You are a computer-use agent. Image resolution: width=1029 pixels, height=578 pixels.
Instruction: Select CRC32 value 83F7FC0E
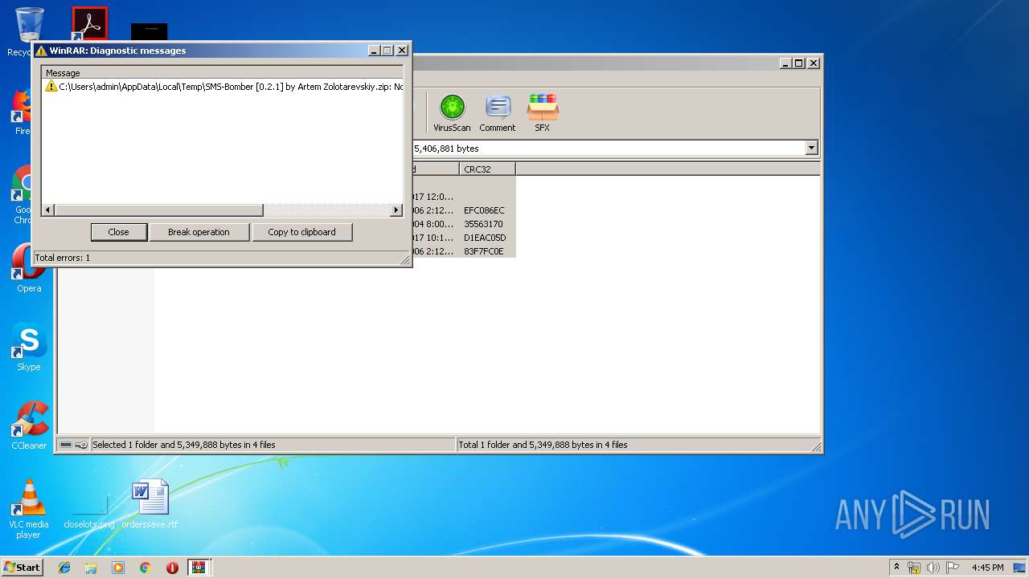[483, 251]
